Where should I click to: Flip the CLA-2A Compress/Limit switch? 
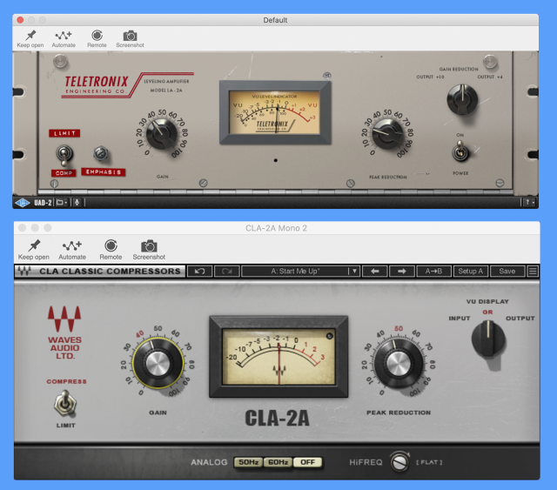click(64, 403)
